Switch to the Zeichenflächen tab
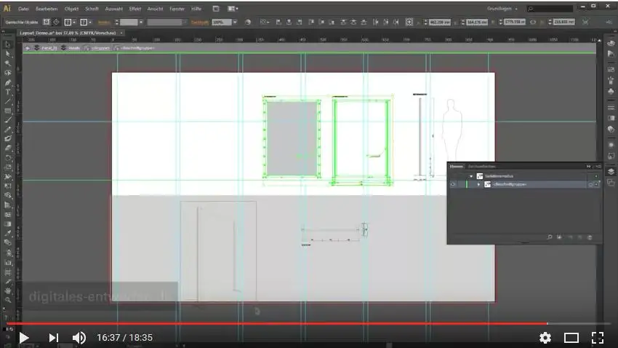The image size is (618, 348). click(481, 167)
